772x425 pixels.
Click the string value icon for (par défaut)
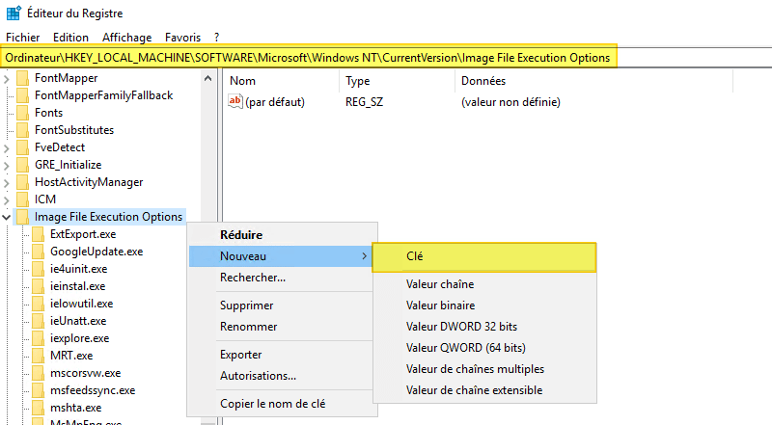(237, 101)
